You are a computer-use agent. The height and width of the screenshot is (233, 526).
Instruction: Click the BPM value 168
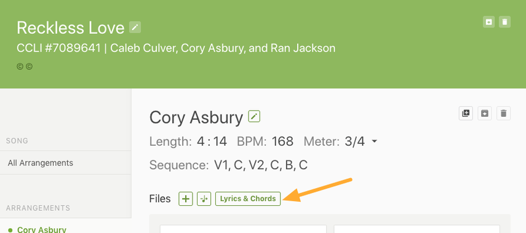click(282, 141)
